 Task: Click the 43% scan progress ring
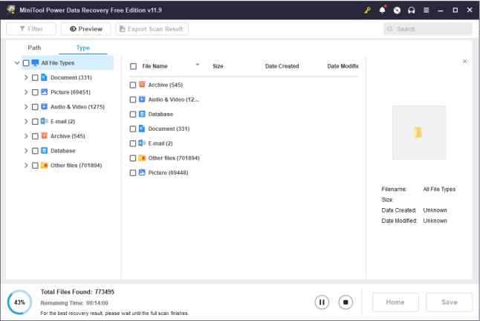pyautogui.click(x=19, y=302)
